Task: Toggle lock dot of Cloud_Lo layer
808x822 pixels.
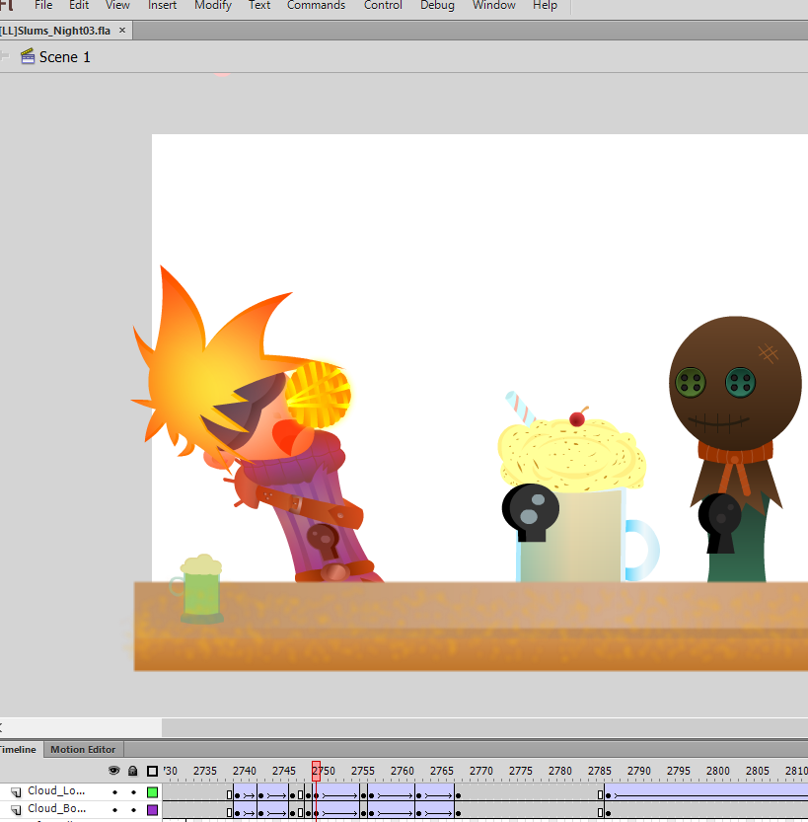Action: 133,791
